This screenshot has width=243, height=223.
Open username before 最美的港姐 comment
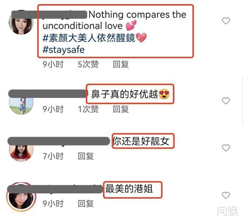(55, 189)
